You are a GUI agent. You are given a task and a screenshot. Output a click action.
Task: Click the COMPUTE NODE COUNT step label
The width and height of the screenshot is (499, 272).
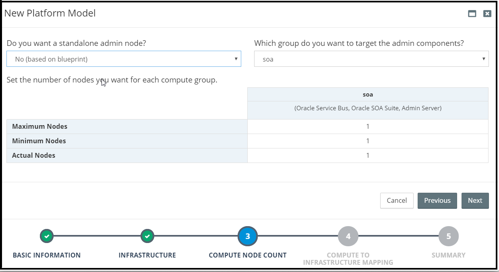click(248, 255)
